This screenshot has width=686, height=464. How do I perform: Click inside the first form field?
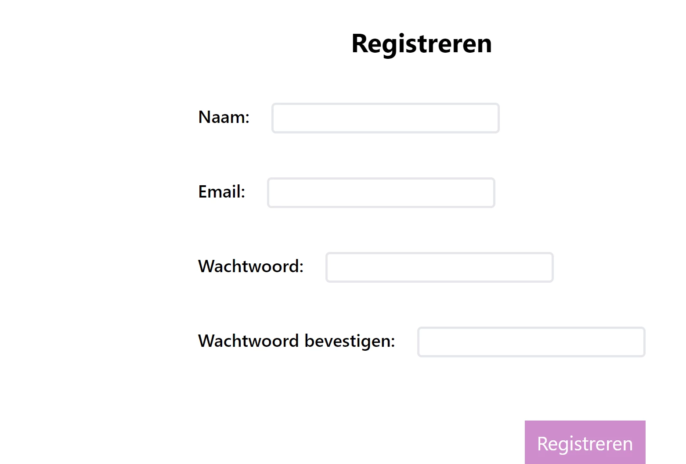[x=385, y=118]
